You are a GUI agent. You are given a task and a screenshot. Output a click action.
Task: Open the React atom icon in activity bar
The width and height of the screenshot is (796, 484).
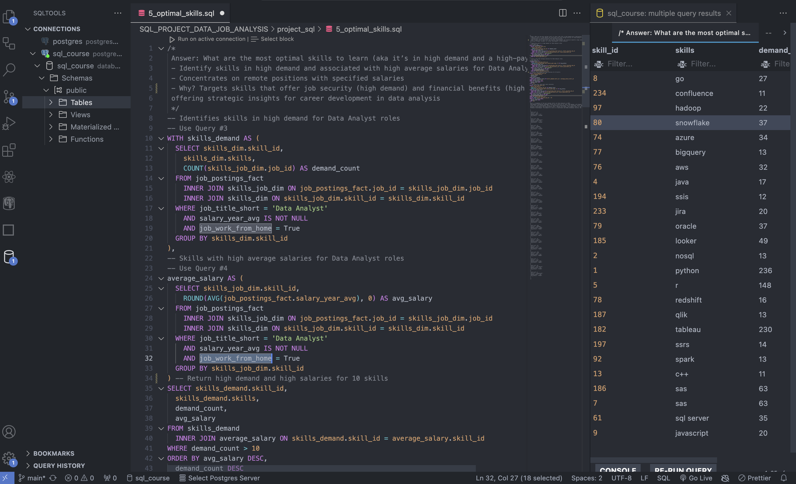point(9,177)
